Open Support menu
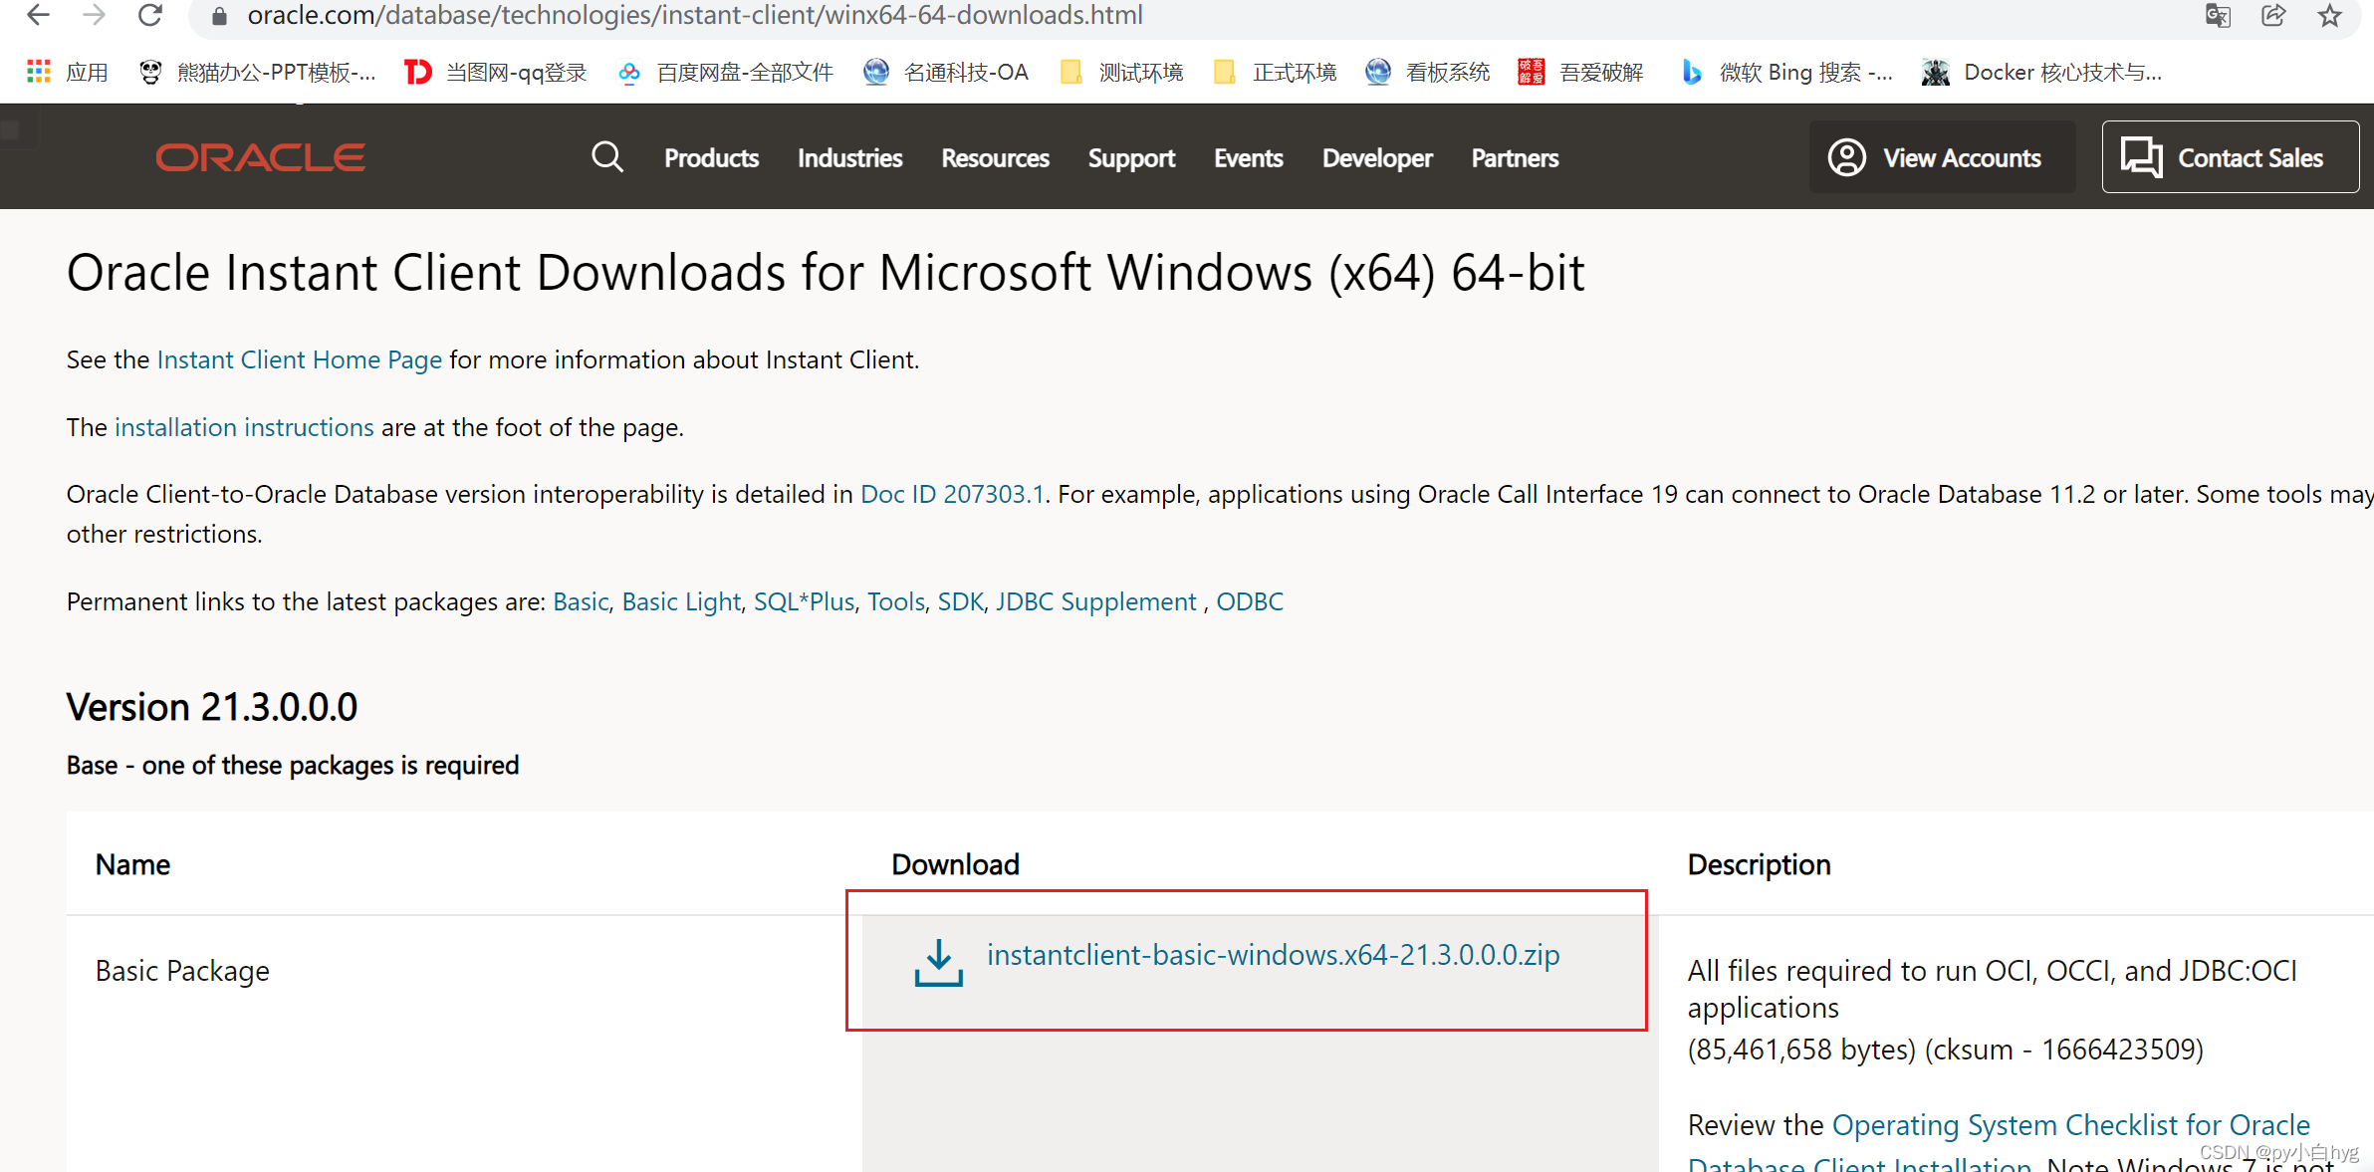Image resolution: width=2374 pixels, height=1172 pixels. [x=1131, y=158]
